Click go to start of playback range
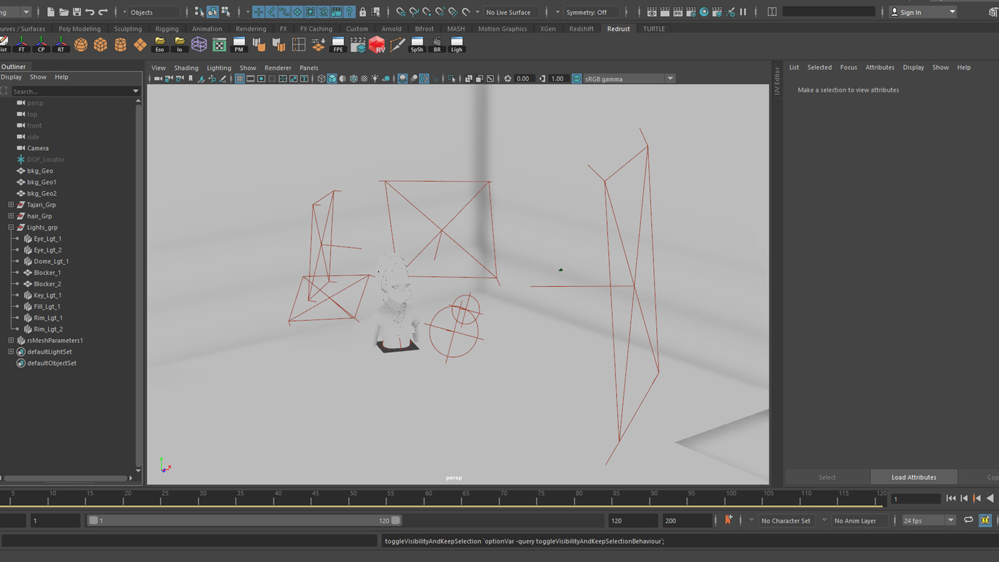 951,498
